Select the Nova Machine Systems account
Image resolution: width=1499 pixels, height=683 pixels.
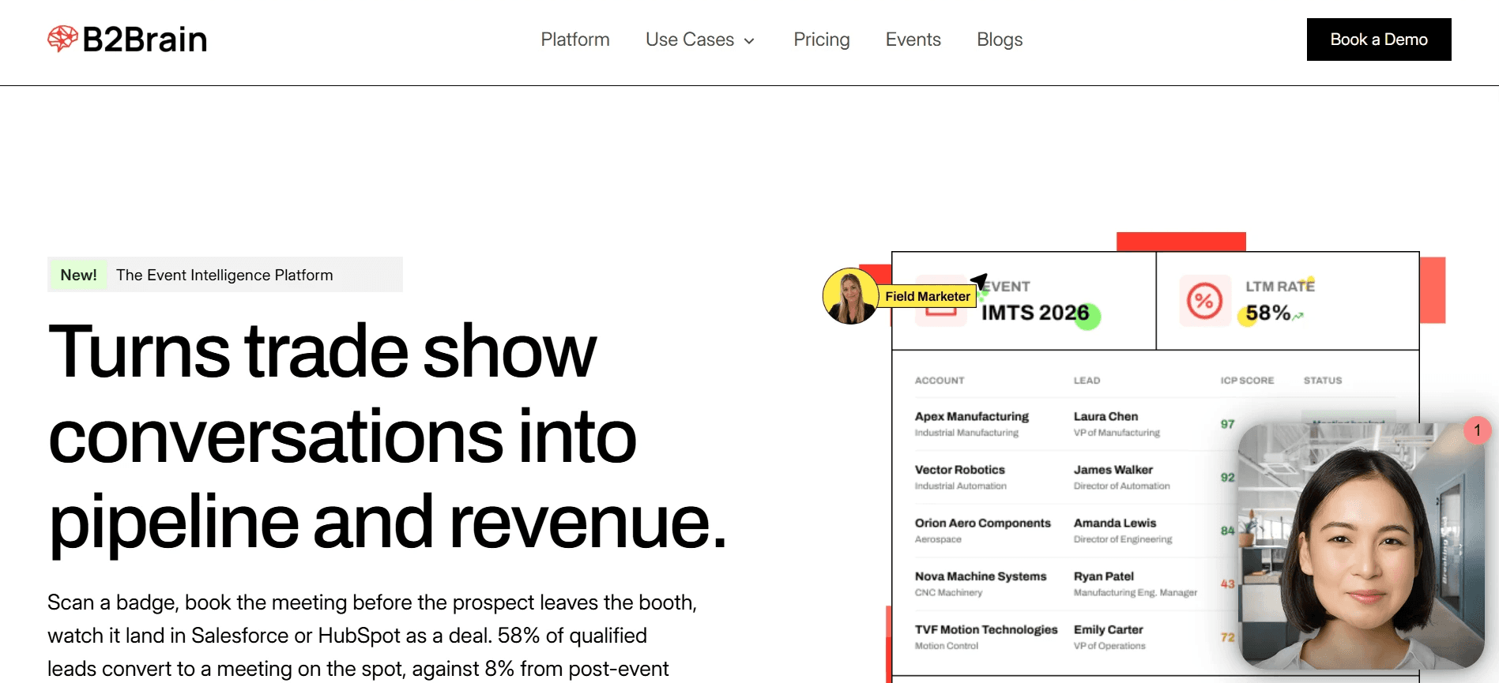coord(981,576)
